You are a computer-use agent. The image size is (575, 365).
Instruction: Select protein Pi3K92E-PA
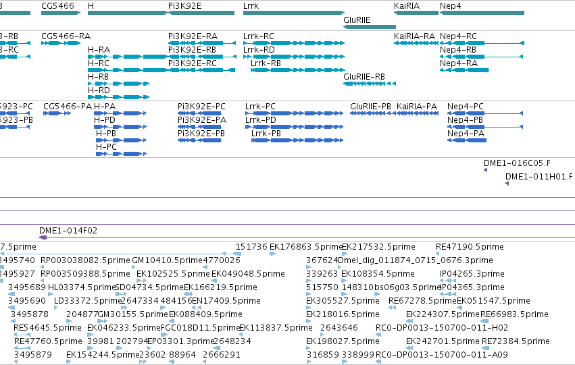(x=199, y=127)
